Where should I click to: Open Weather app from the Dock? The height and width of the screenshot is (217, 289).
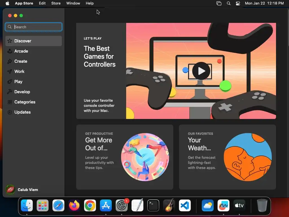coord(208,205)
